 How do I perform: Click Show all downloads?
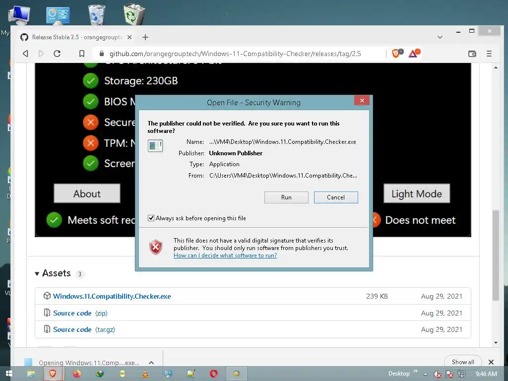463,362
